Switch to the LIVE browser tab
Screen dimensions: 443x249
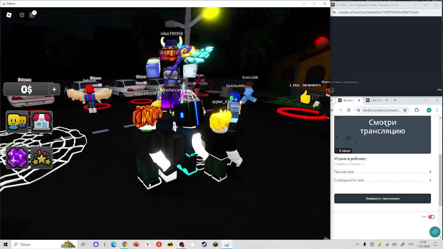(377, 100)
